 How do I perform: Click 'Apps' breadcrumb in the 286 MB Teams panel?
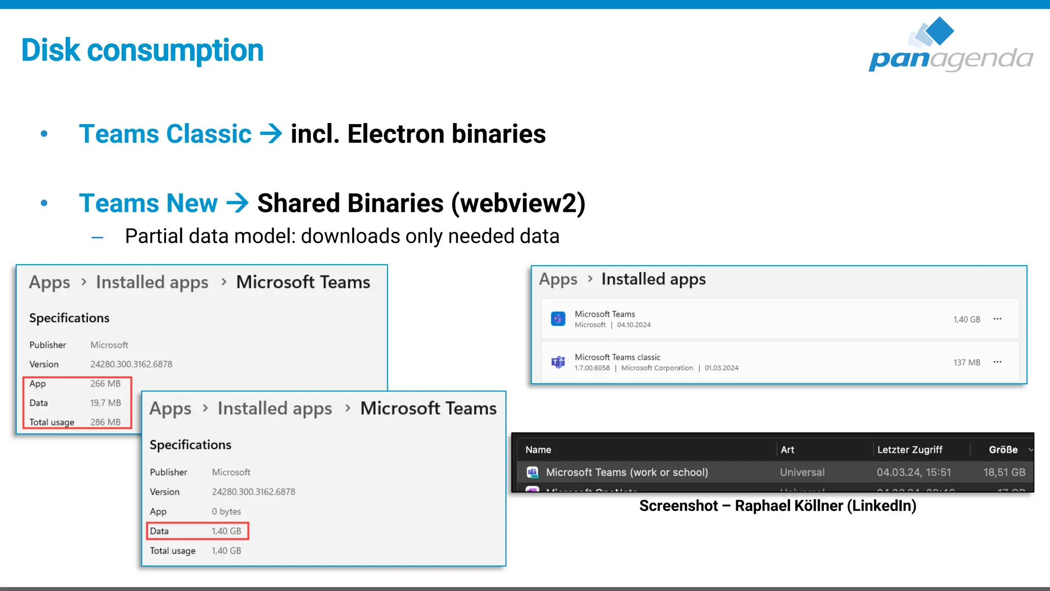49,282
